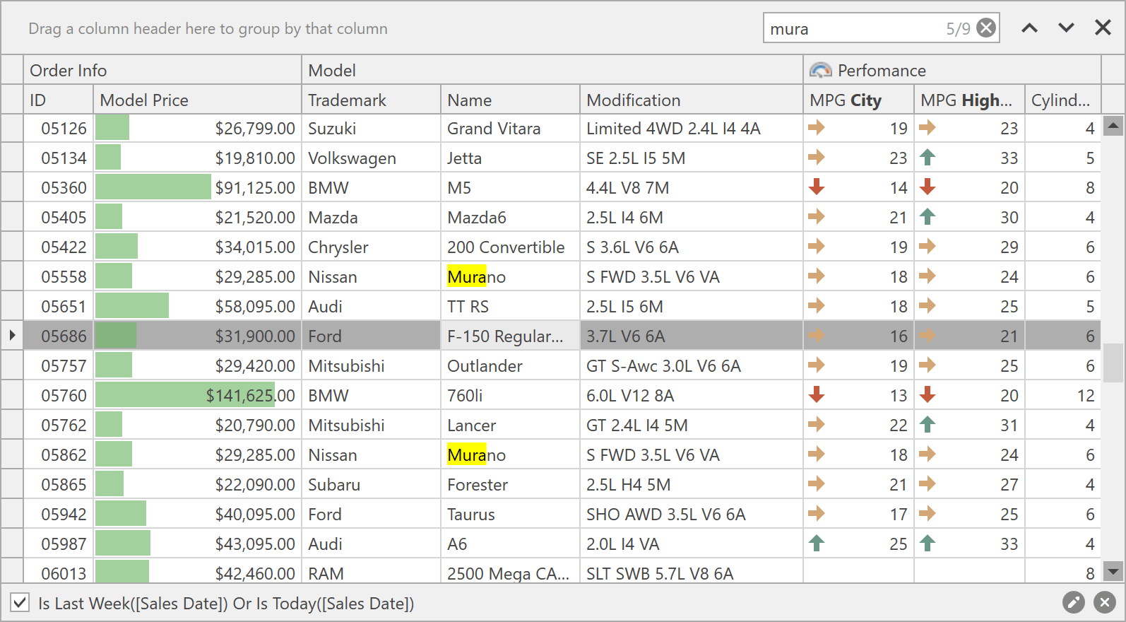Open the filter editor pencil icon
This screenshot has height=622, width=1126.
coord(1073,602)
